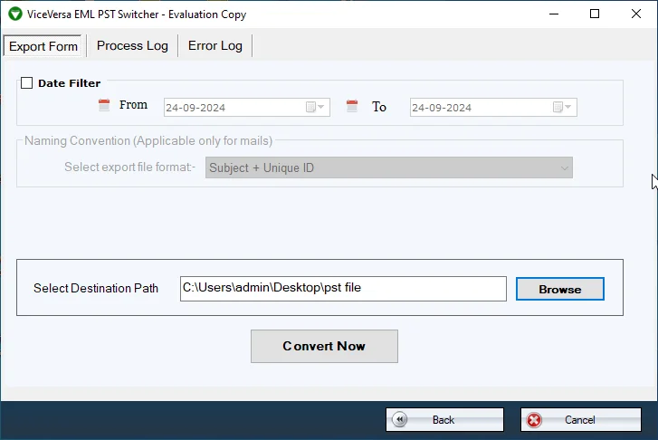Open the To date picker dropdown
Image resolution: width=658 pixels, height=440 pixels.
(x=562, y=107)
